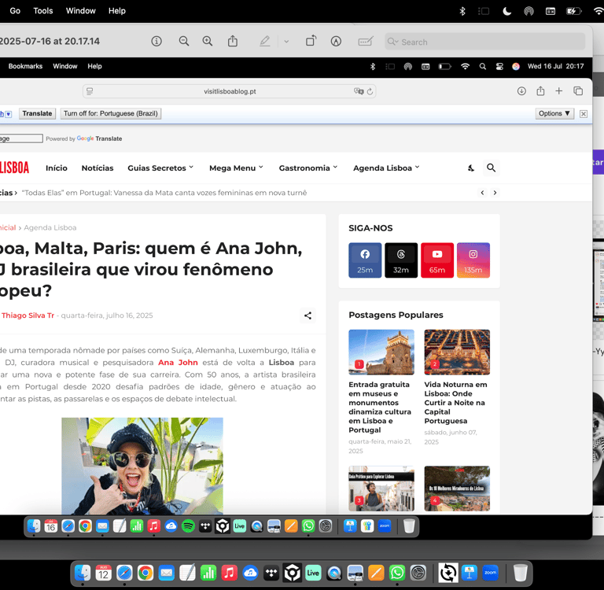Click the Thiago Silva Tr author link
The height and width of the screenshot is (590, 604).
pyautogui.click(x=28, y=315)
